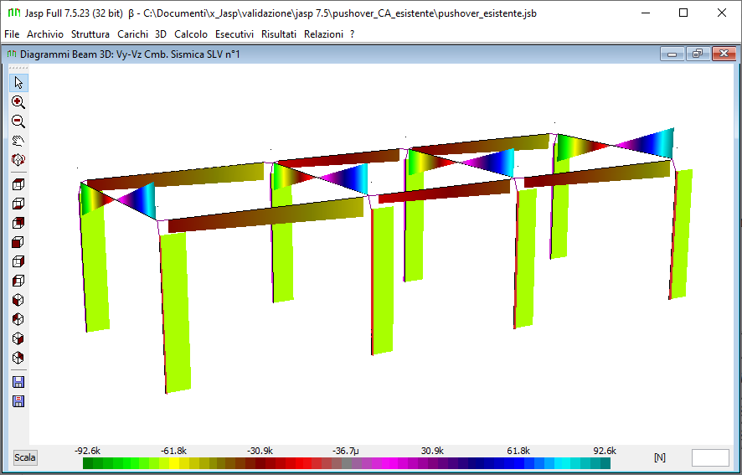Open the Archivio menu
Viewport: 742px width, 475px height.
pos(45,34)
